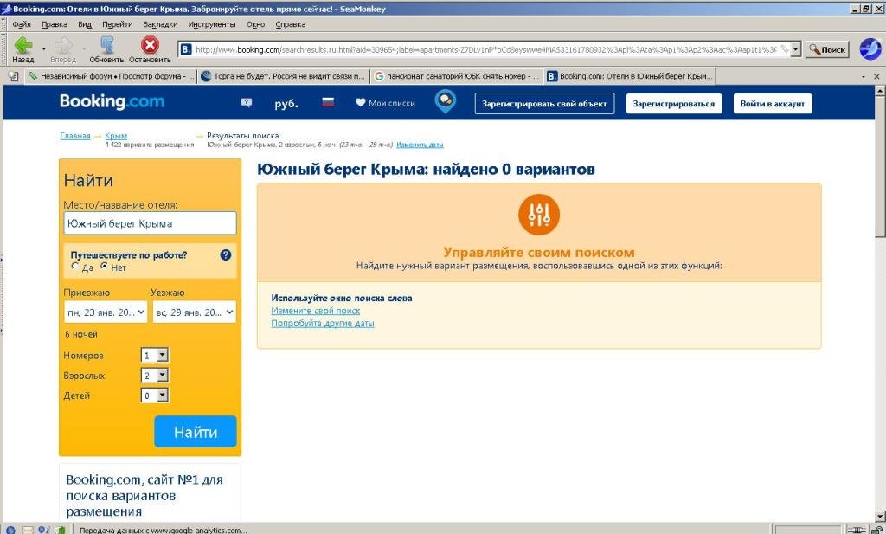Open the Файл menu
The image size is (886, 534).
[x=22, y=24]
